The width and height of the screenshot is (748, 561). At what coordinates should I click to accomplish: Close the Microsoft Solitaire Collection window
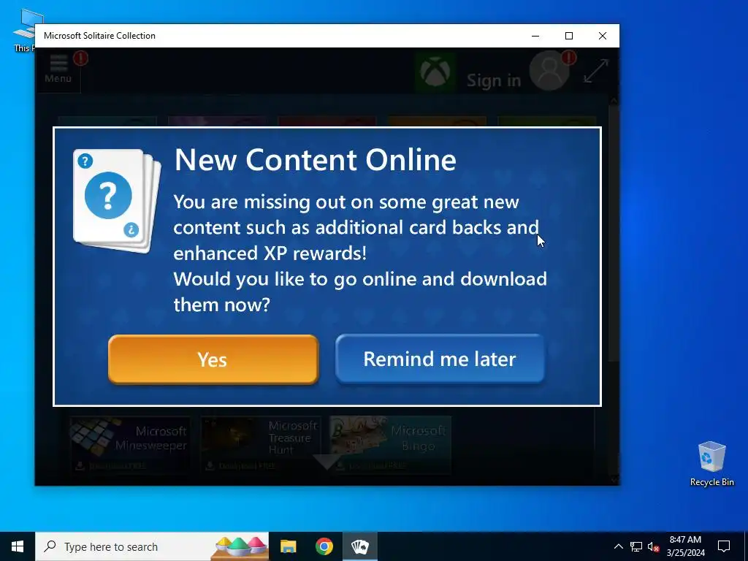pos(603,36)
